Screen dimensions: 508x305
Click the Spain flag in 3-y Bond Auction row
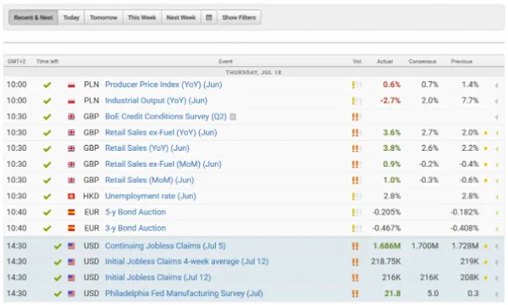(71, 228)
